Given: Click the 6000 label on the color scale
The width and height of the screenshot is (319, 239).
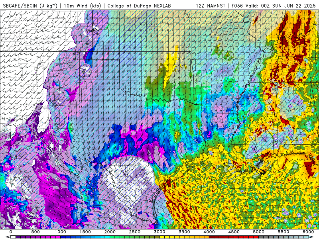Looking at the screenshot, I should coord(308,232).
